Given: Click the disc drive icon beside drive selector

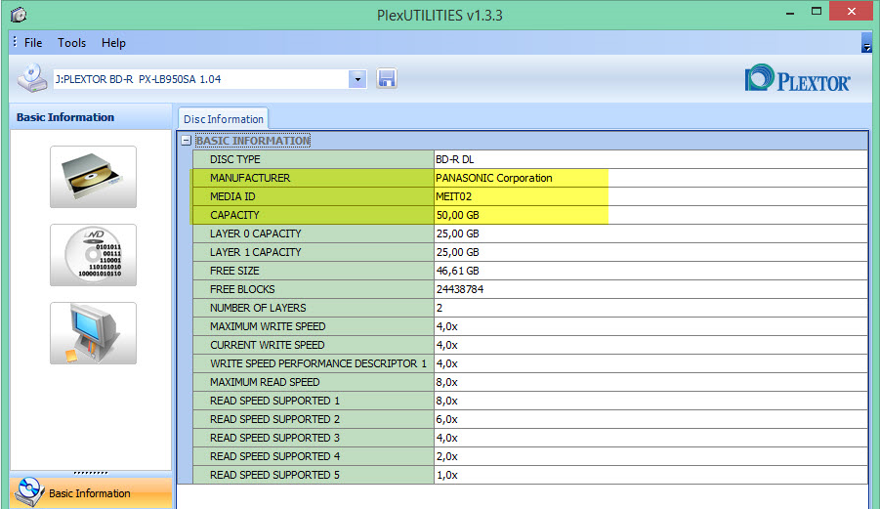Looking at the screenshot, I should [32, 78].
